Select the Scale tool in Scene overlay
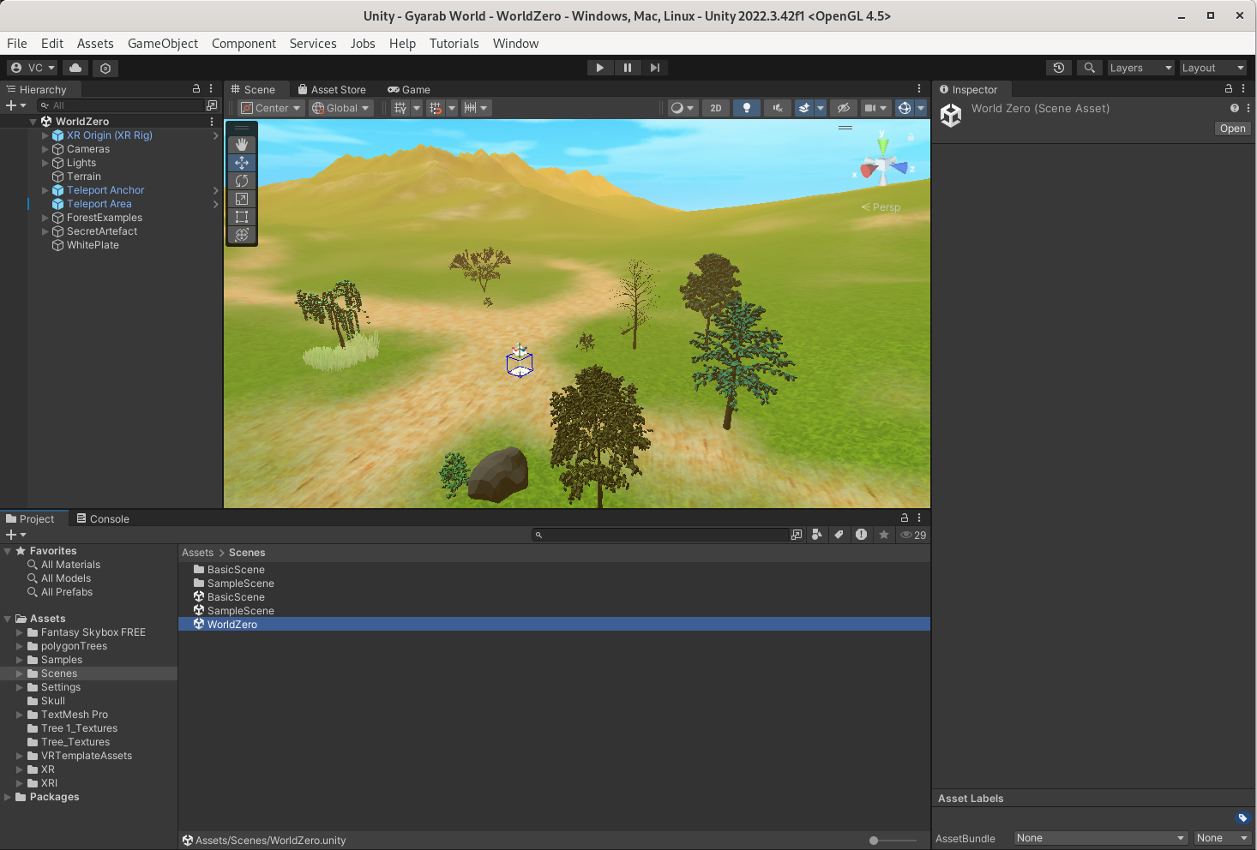The height and width of the screenshot is (850, 1257). [242, 199]
